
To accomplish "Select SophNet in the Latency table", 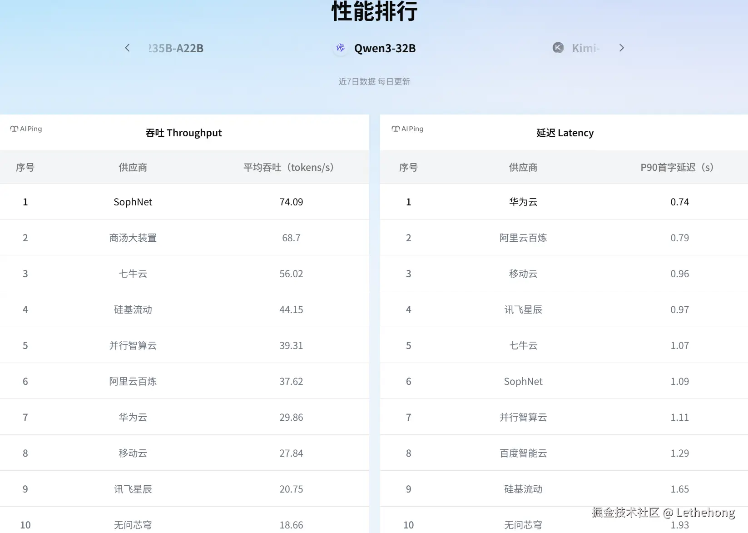I will (523, 381).
